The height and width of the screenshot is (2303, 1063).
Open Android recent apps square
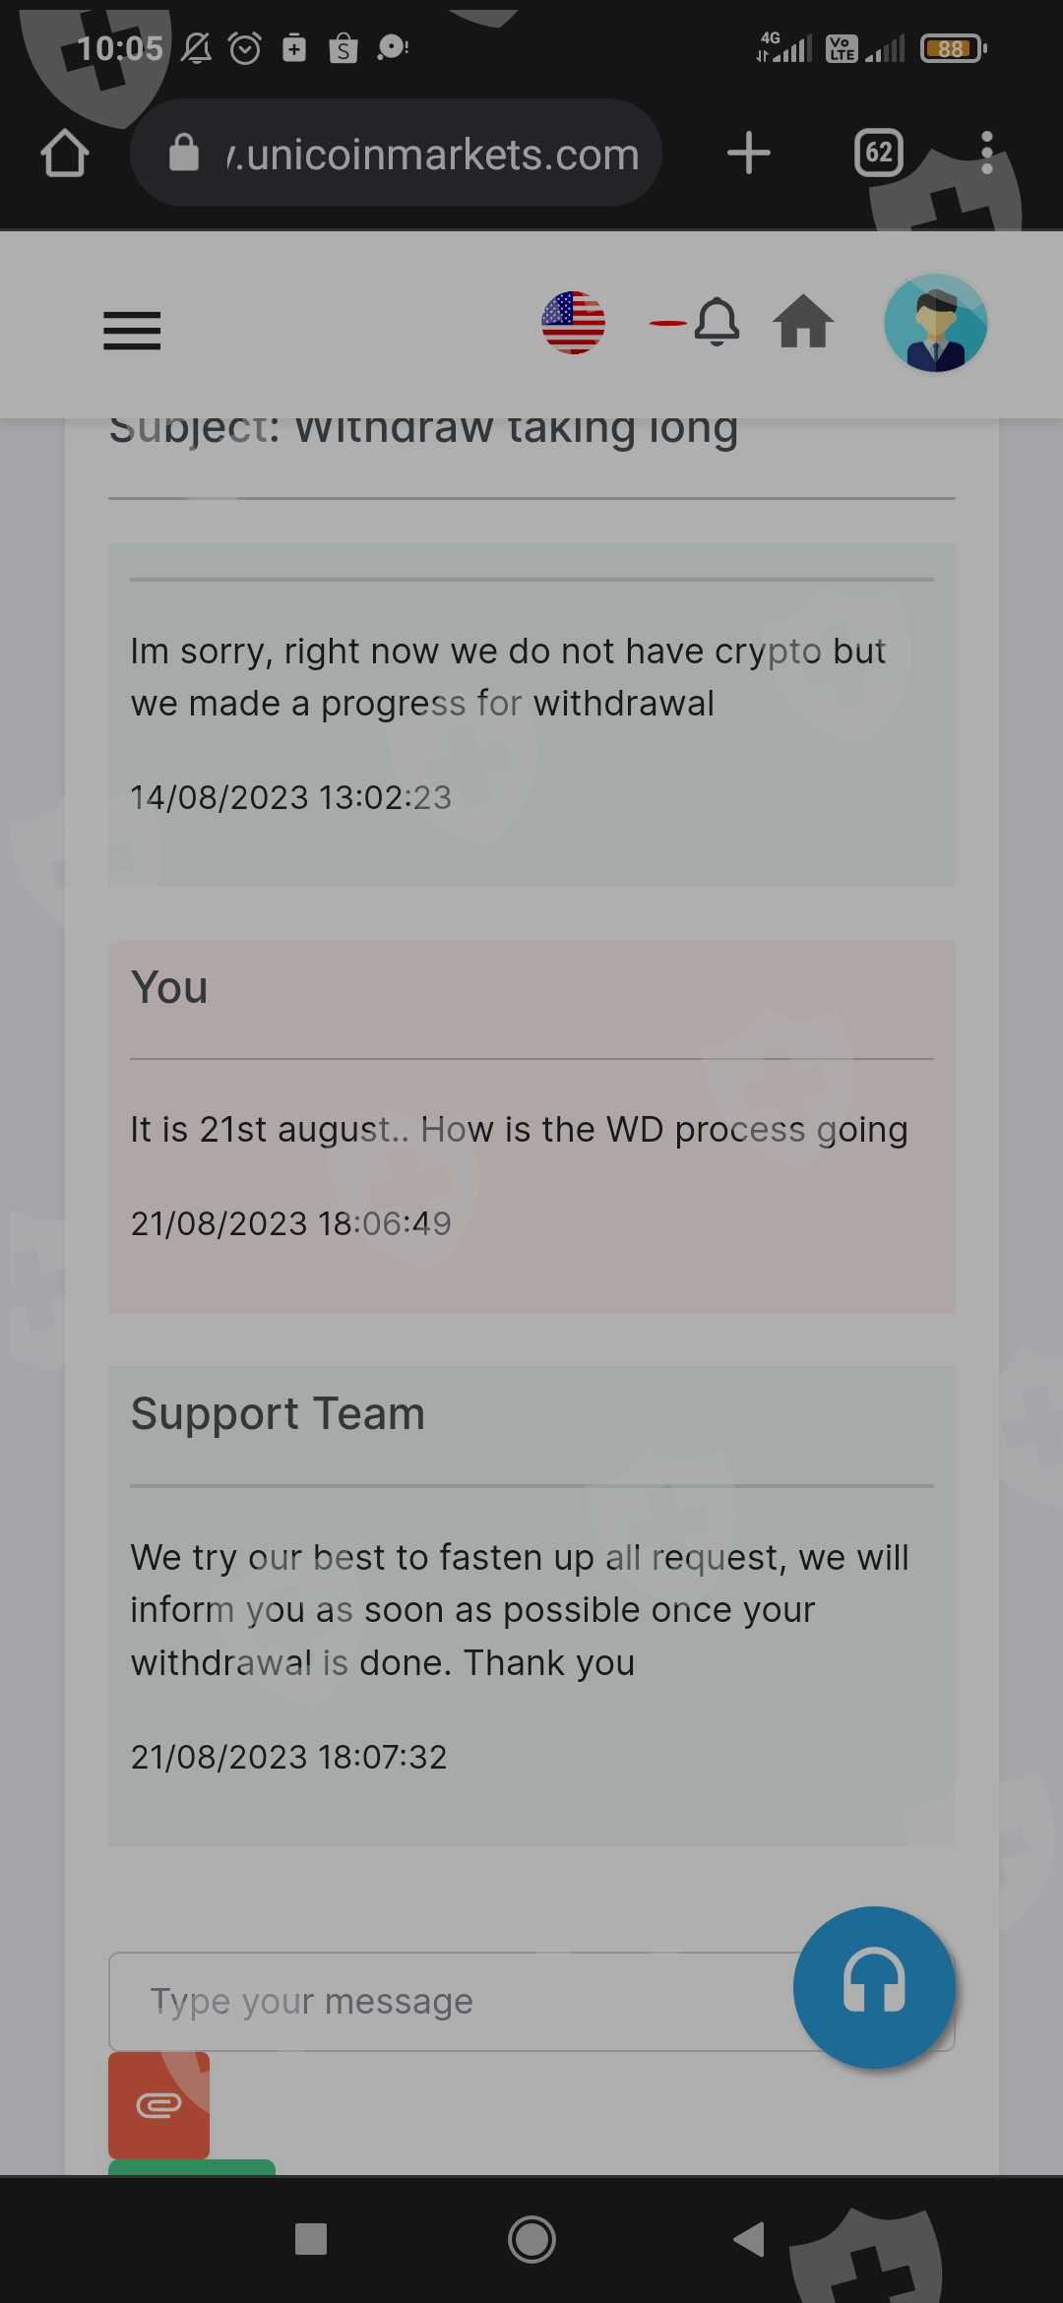[x=311, y=2239]
